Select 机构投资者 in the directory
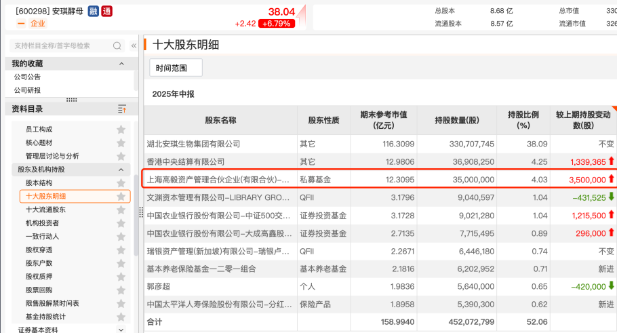Viewport: 617px width, 333px height. (x=42, y=222)
